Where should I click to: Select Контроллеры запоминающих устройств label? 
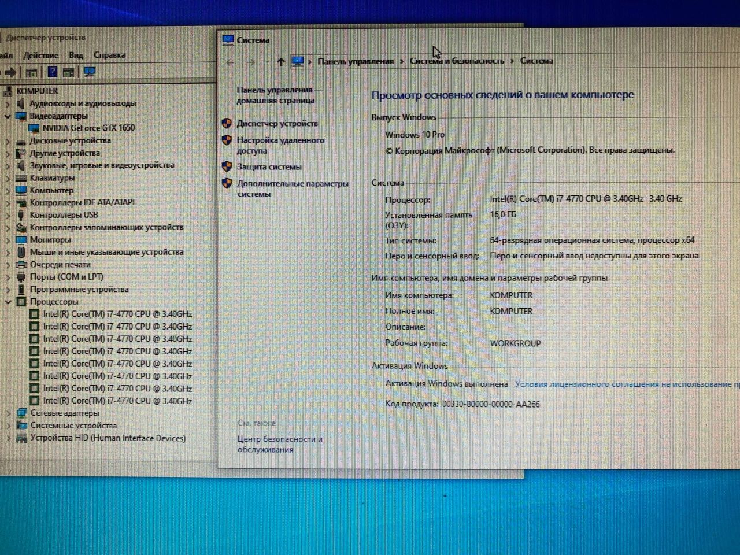[106, 227]
